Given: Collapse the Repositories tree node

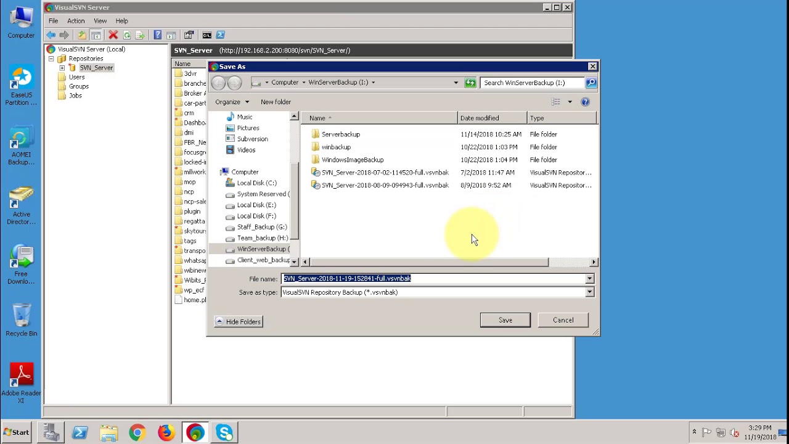Looking at the screenshot, I should (51, 59).
